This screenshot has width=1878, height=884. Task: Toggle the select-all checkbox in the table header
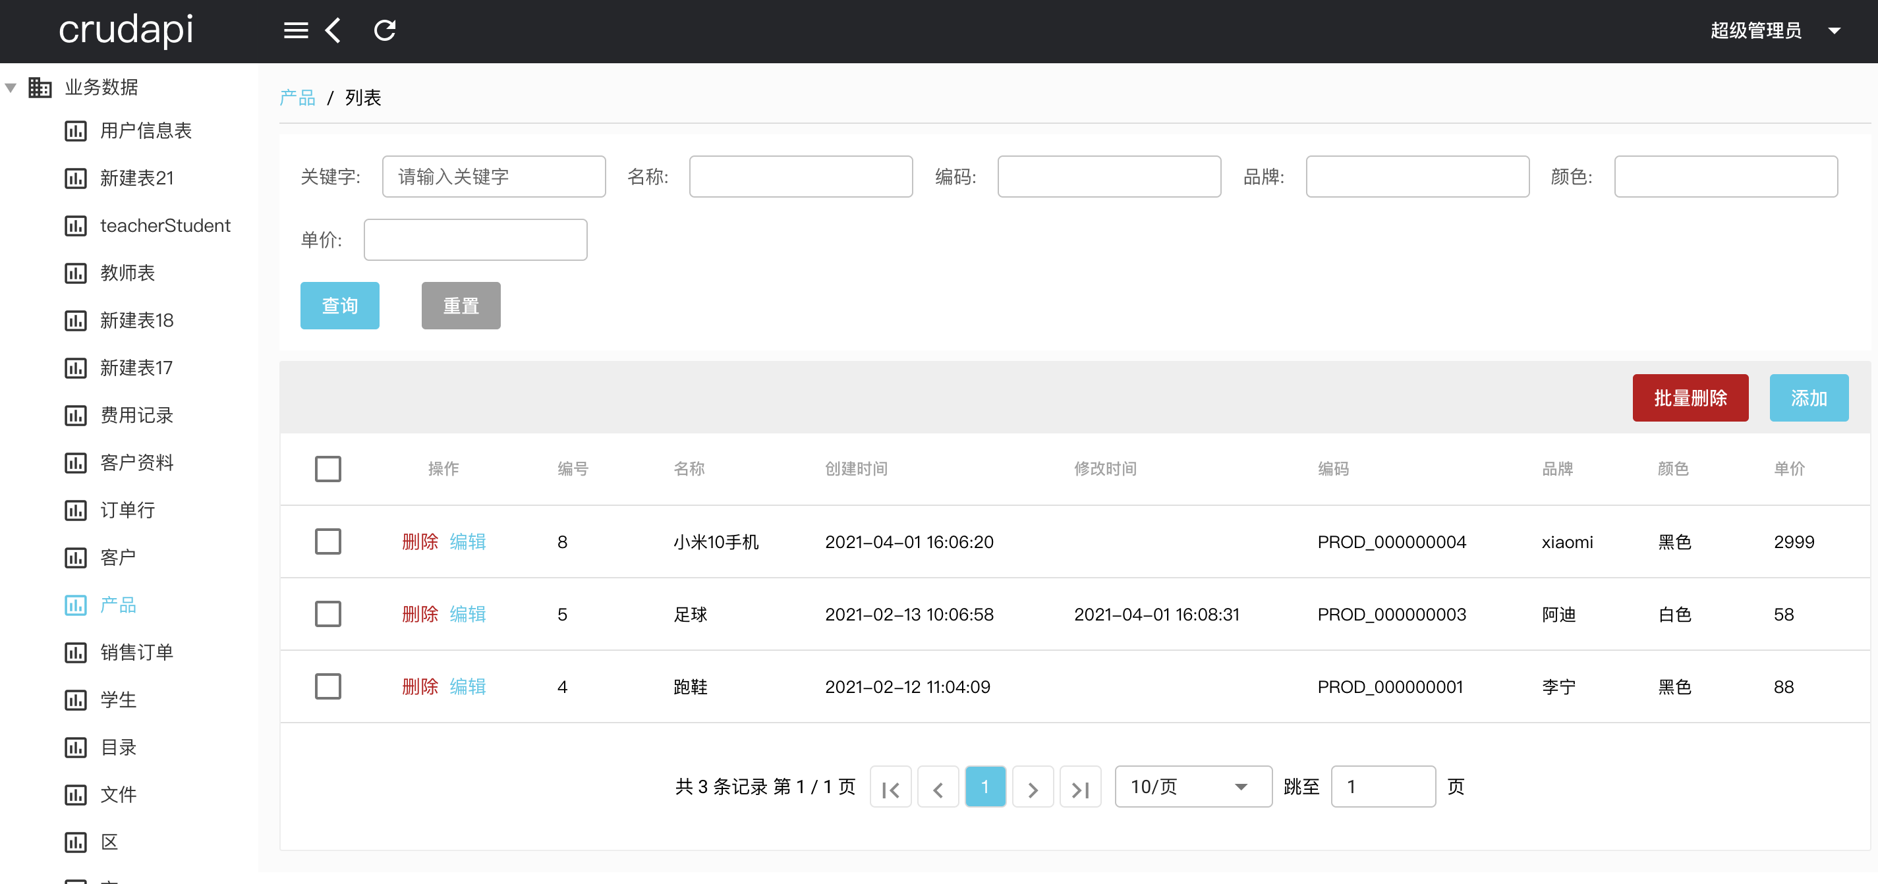click(328, 468)
